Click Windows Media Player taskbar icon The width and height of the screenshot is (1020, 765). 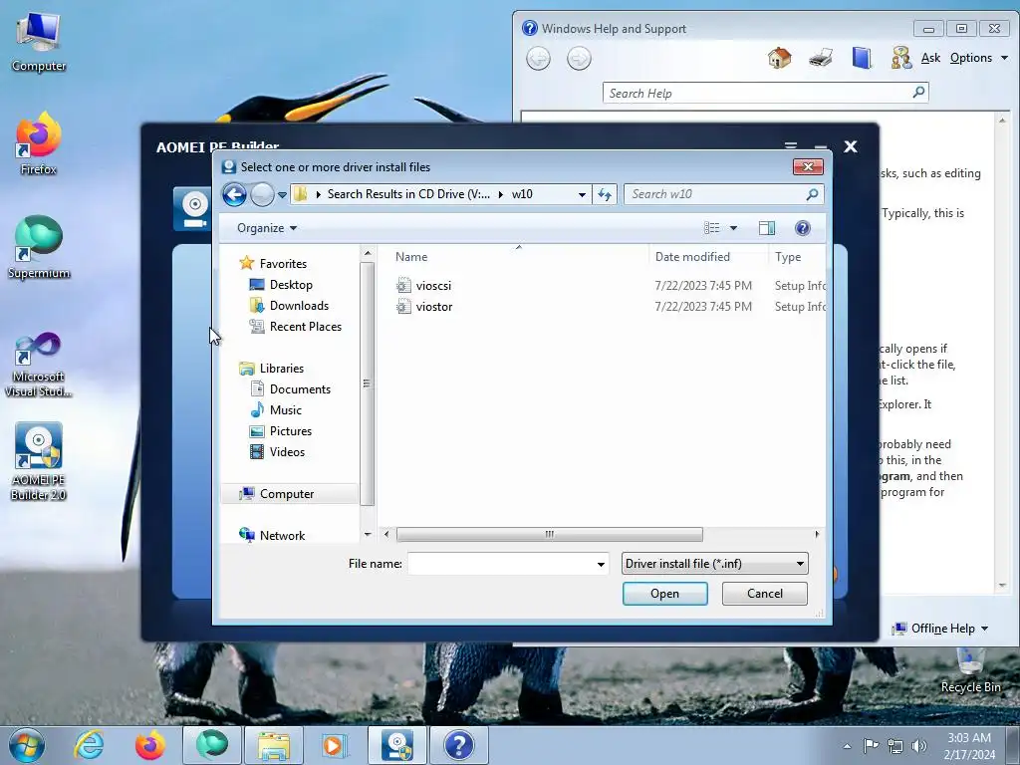coord(335,745)
